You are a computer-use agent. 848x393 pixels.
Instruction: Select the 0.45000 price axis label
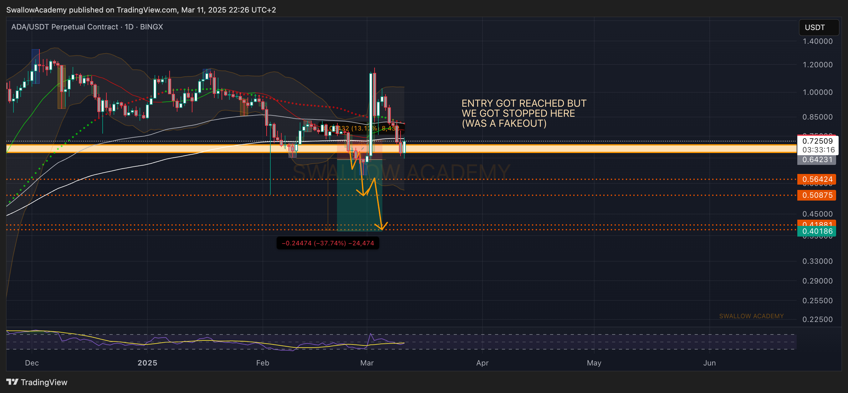click(x=817, y=214)
